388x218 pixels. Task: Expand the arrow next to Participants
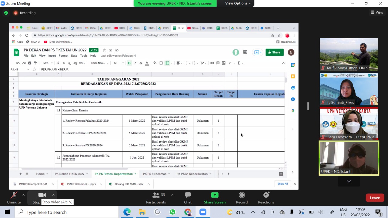(172, 195)
